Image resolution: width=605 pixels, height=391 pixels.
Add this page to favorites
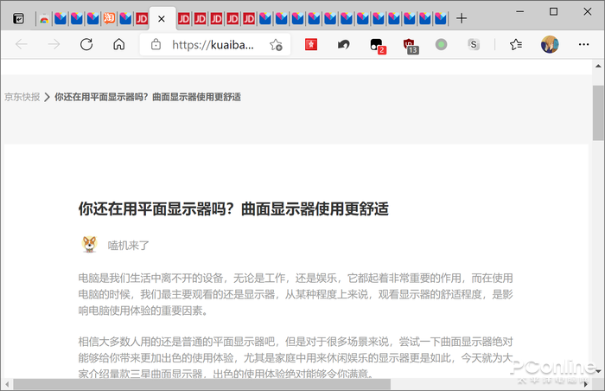tap(276, 45)
